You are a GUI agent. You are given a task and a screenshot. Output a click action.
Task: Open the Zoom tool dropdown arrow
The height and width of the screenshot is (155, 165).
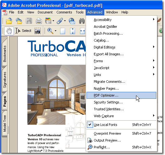pyautogui.click(x=55, y=31)
